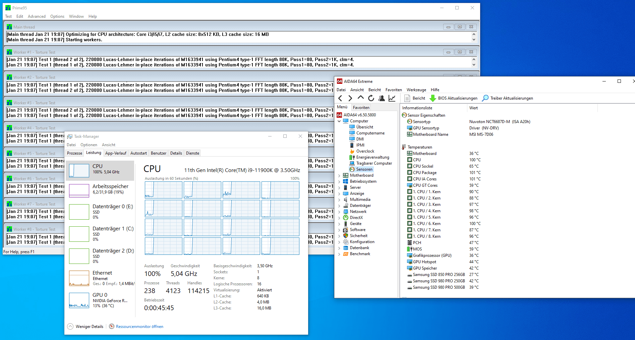Open the Werkzeuge menu in AIDA64

pyautogui.click(x=416, y=90)
